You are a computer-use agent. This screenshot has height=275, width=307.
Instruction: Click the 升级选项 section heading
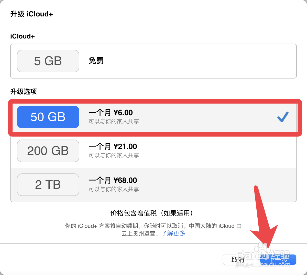click(x=24, y=92)
